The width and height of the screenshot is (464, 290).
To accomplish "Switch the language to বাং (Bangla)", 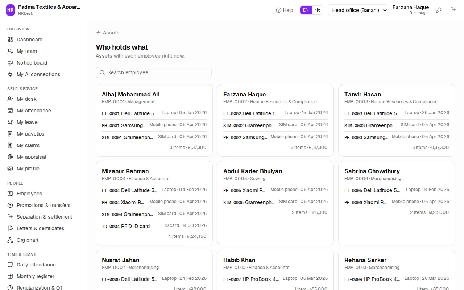I will tap(317, 10).
